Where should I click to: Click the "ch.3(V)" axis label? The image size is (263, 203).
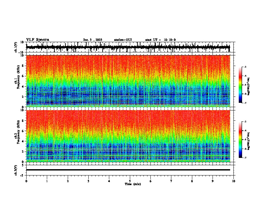click(16, 170)
